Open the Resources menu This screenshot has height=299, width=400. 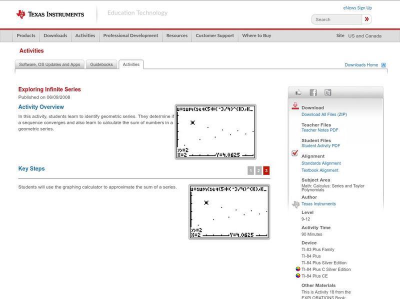[x=177, y=35]
